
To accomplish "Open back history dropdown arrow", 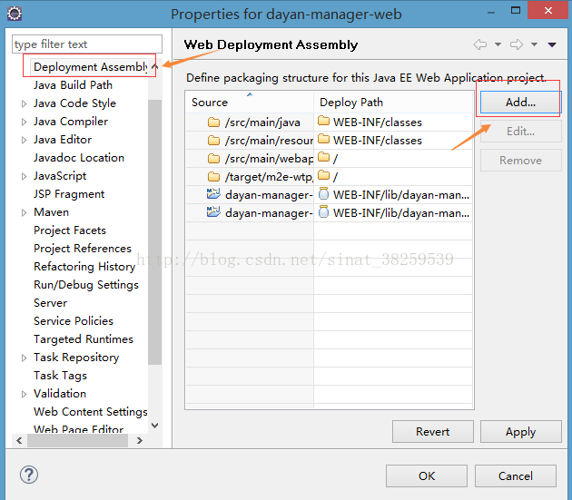I will pyautogui.click(x=498, y=44).
